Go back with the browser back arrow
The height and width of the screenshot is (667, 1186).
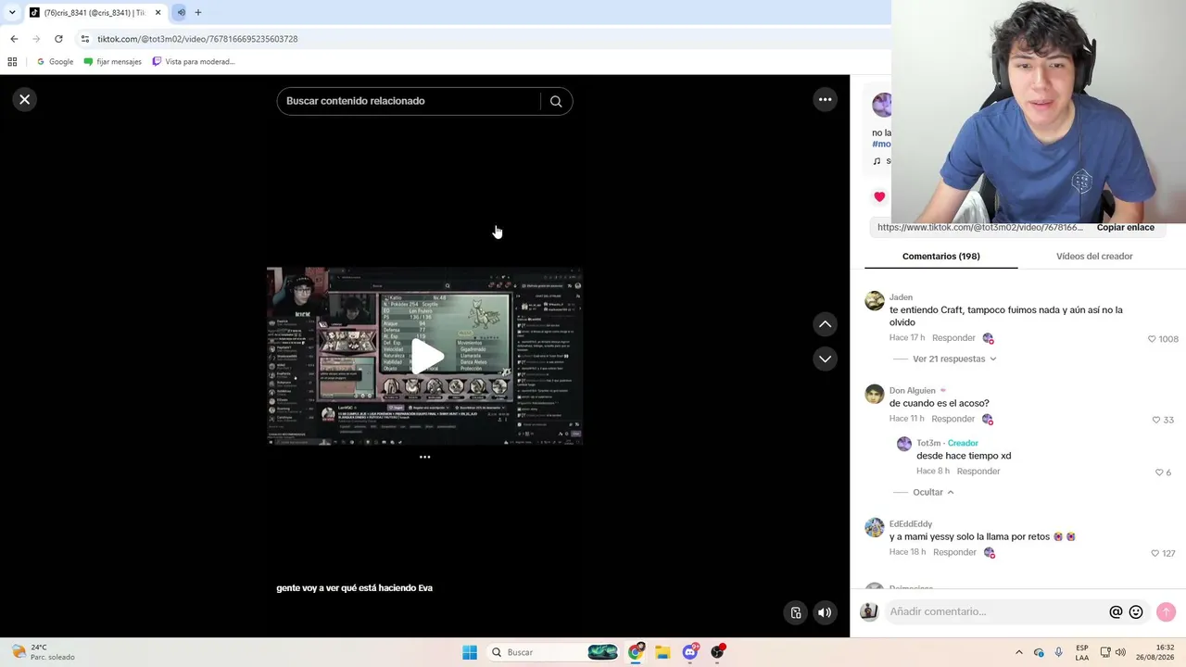click(x=14, y=39)
